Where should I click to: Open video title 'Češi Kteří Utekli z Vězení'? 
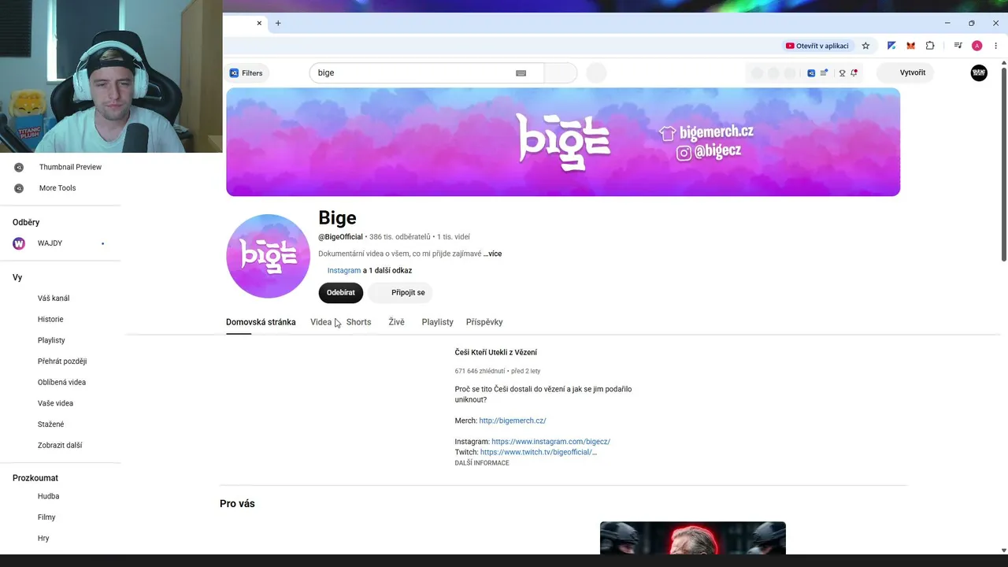[496, 353]
